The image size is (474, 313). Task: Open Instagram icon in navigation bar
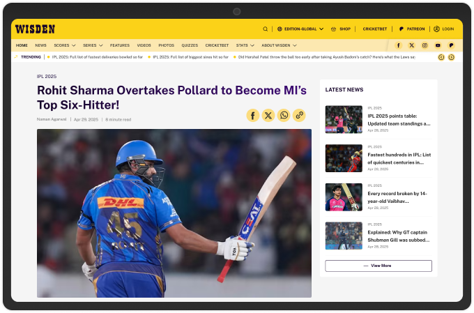425,45
